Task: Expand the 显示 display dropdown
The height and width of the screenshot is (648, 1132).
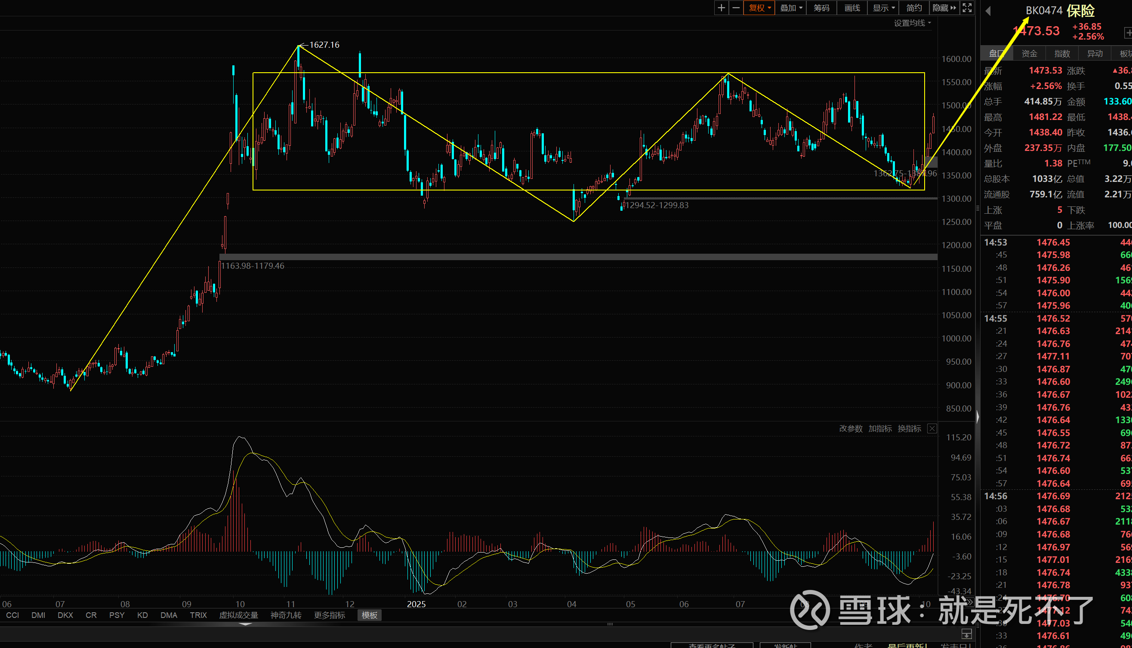Action: [883, 8]
